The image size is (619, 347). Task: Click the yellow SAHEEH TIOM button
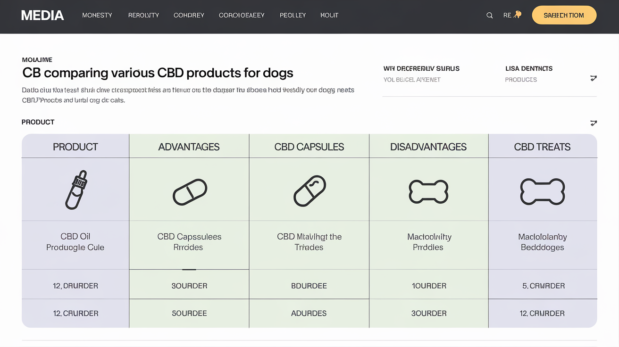pos(564,16)
